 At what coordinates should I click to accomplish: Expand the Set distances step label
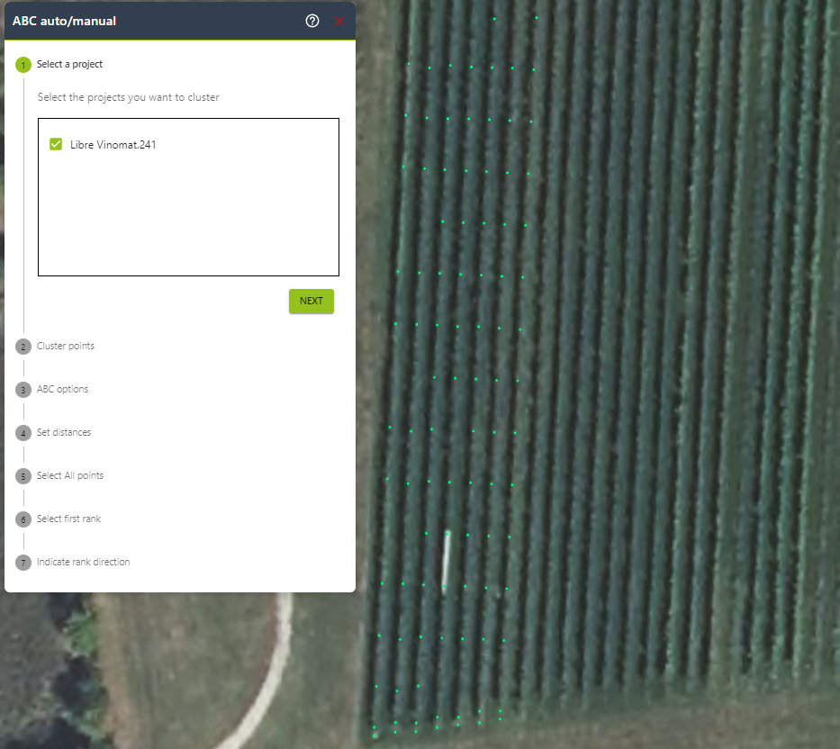[64, 432]
